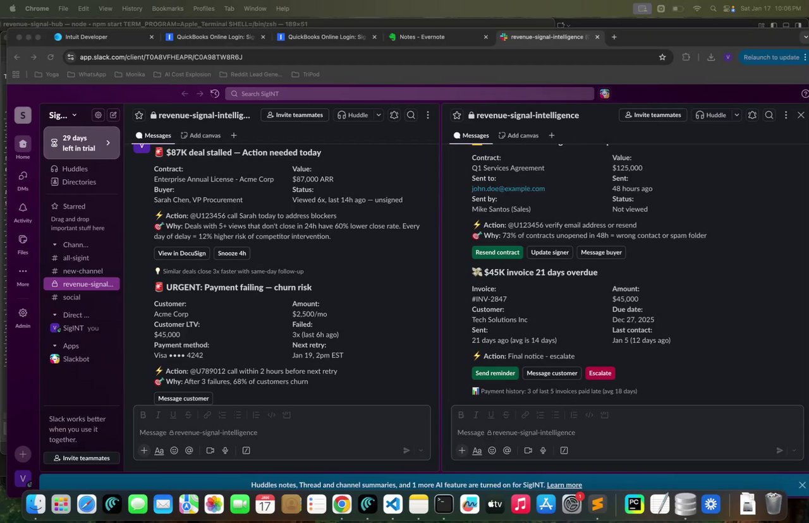Image resolution: width=809 pixels, height=523 pixels.
Task: Toggle underline formatting in left composer
Action: click(173, 415)
